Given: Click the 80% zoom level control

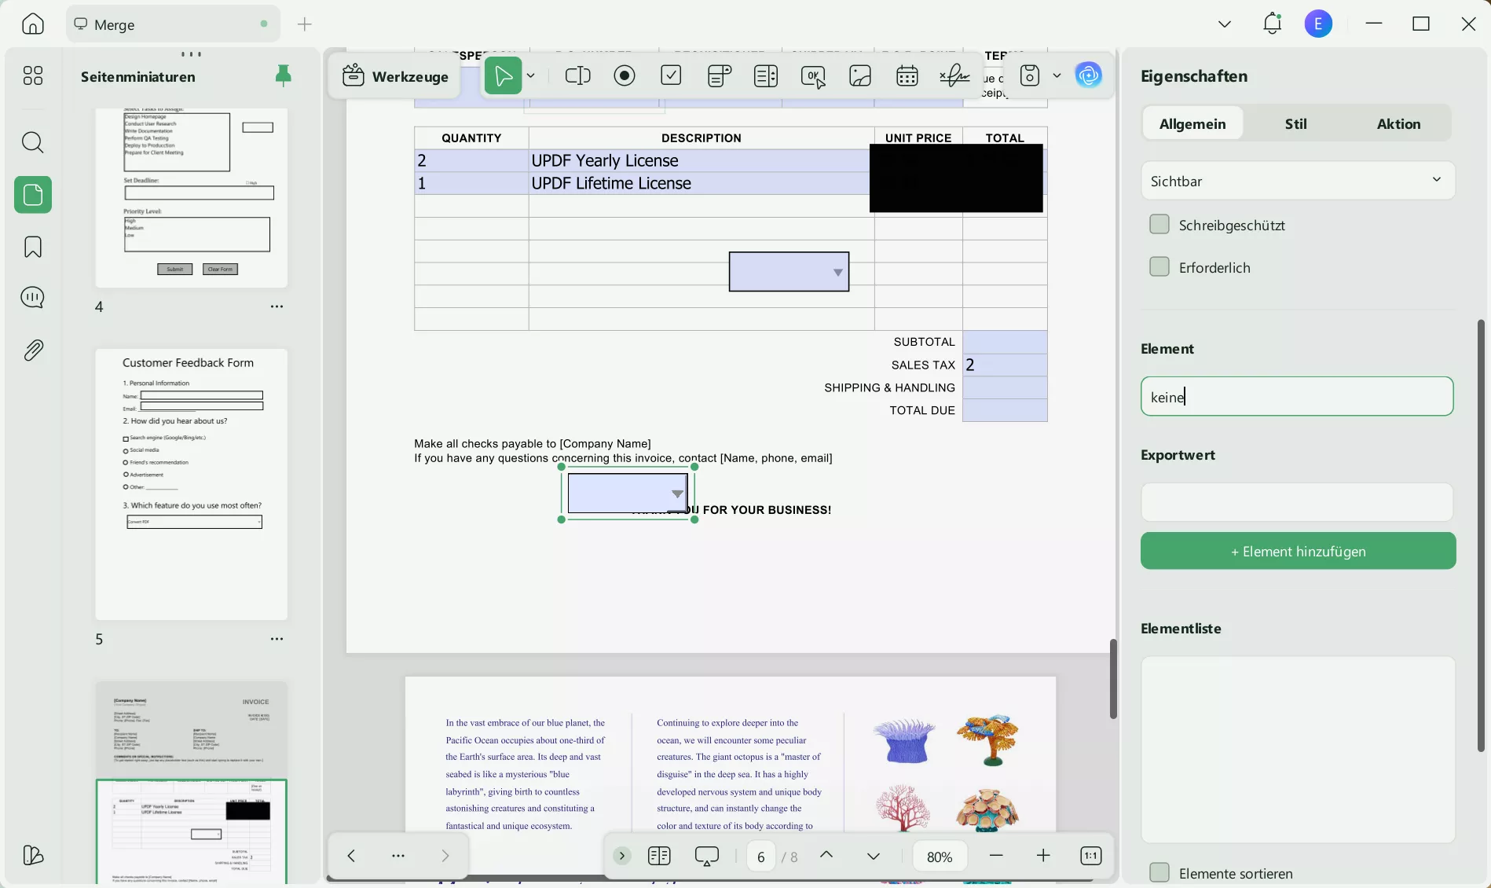Looking at the screenshot, I should click(x=940, y=856).
